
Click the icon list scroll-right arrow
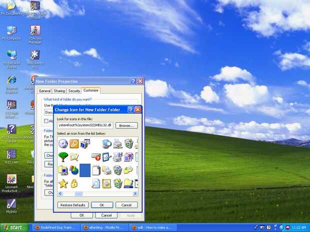tap(135, 194)
